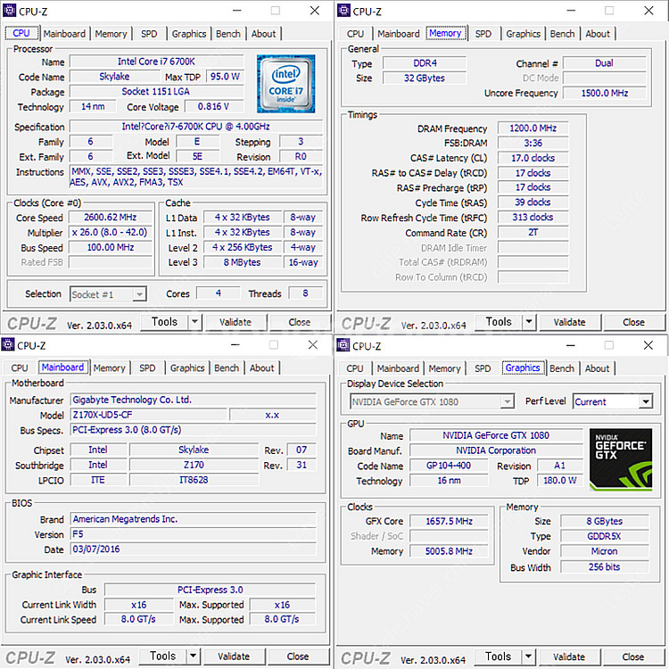This screenshot has width=669, height=669.
Task: Select CPU tab in Memory window
Action: (355, 34)
